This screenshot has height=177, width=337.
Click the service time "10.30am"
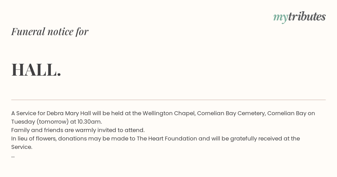pyautogui.click(x=90, y=122)
